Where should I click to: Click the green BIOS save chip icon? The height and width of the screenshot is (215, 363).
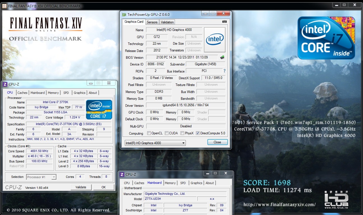[x=222, y=57]
